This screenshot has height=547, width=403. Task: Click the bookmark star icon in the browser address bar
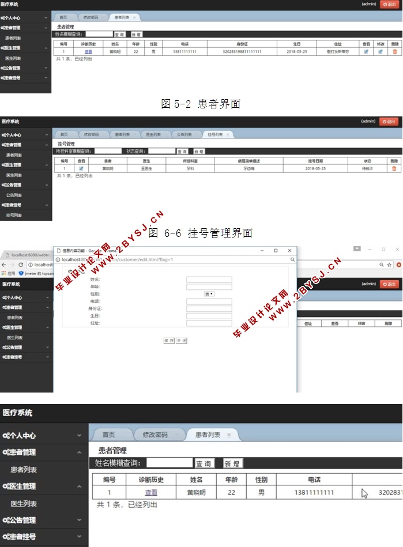point(390,265)
